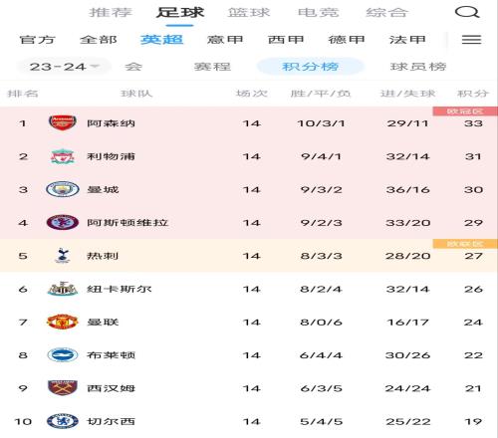Image resolution: width=498 pixels, height=438 pixels.
Task: Tap the Arsenal club crest
Action: point(63,122)
